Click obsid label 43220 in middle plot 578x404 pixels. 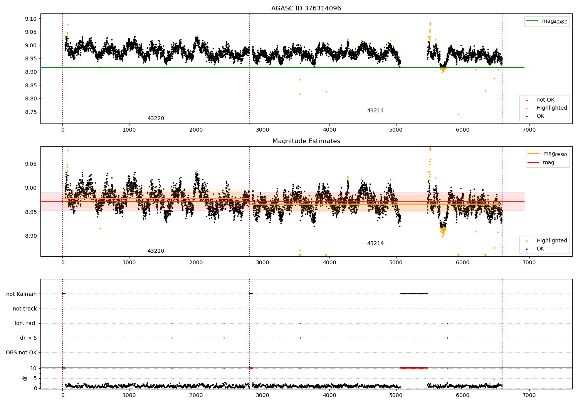coord(156,251)
